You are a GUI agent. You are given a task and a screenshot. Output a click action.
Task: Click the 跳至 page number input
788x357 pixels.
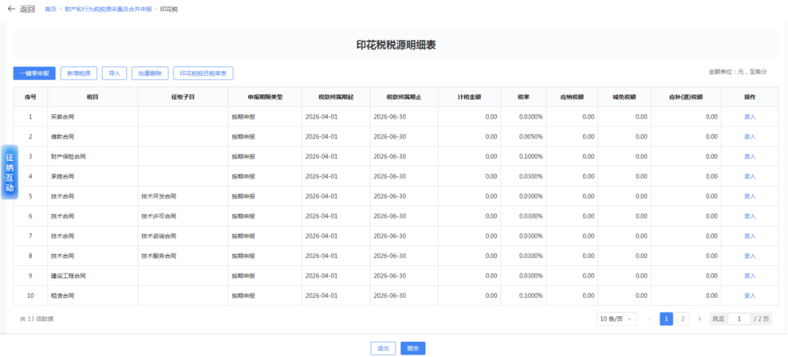[738, 319]
